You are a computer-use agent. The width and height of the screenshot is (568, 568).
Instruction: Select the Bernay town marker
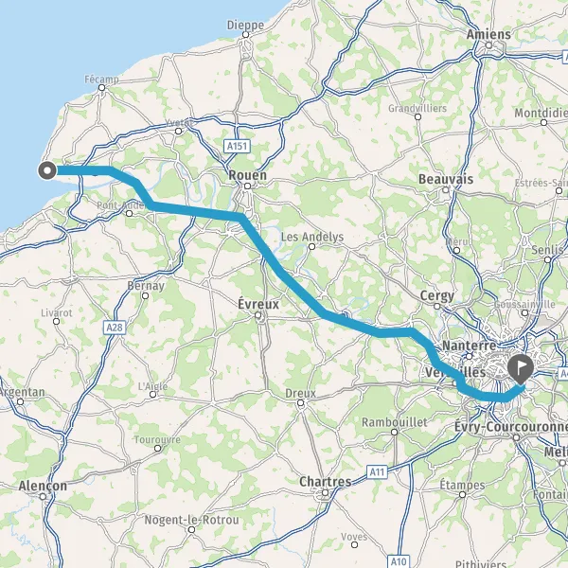[145, 296]
